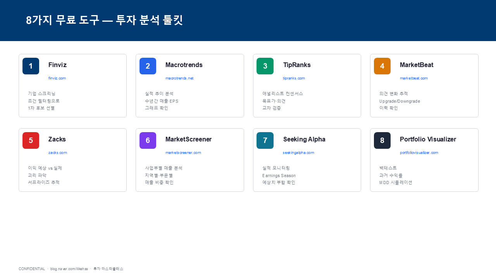
Task: Click the text '백테스트'
Action: click(x=388, y=168)
